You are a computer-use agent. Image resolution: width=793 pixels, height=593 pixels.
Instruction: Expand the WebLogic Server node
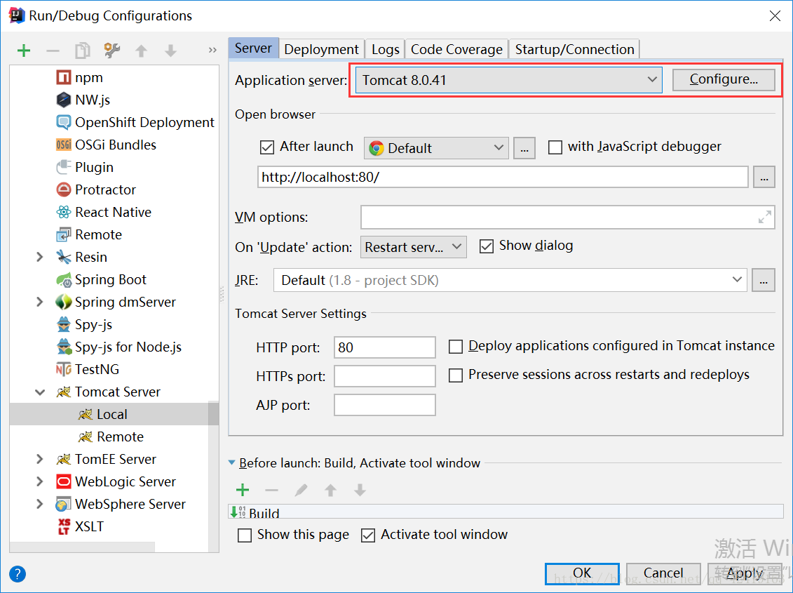tap(39, 481)
